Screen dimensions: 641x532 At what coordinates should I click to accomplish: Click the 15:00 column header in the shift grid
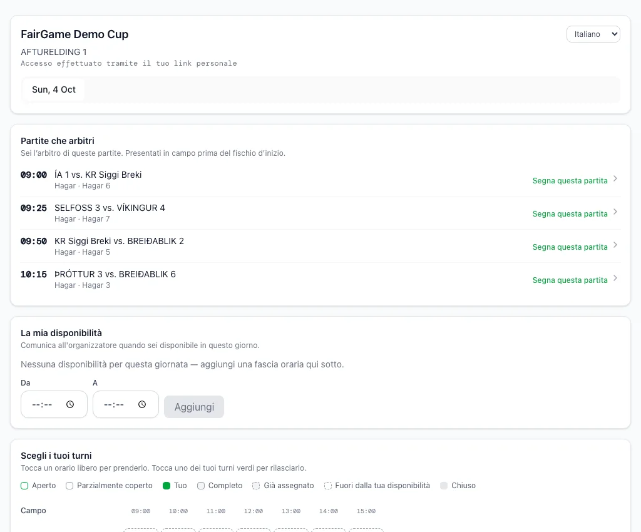click(366, 511)
